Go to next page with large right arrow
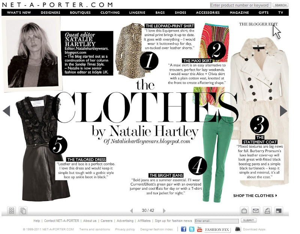This screenshot has height=234, width=300. point(283,111)
